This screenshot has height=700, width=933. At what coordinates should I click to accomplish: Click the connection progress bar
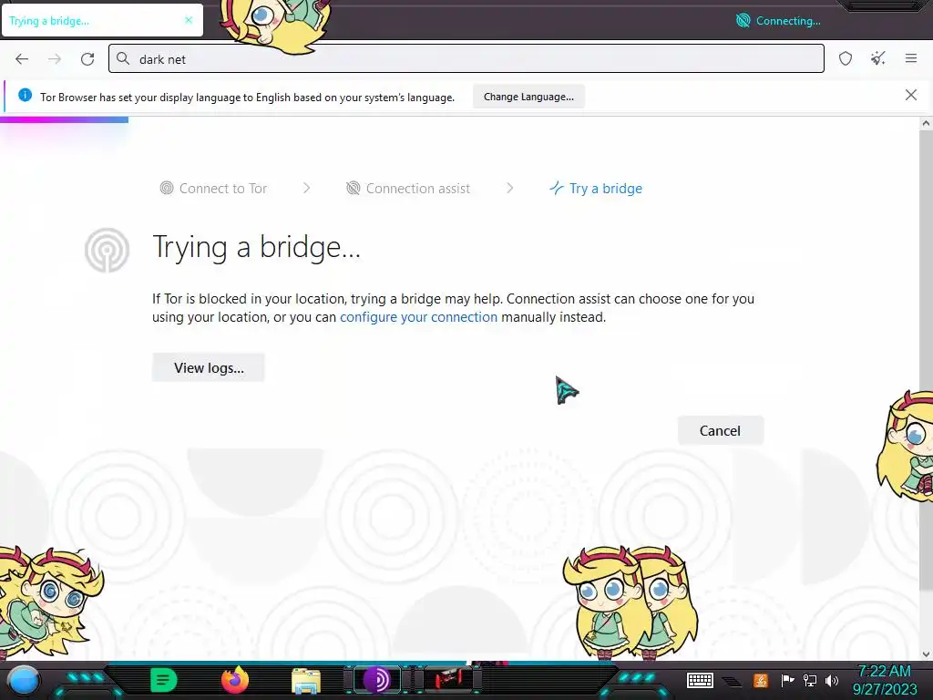click(x=65, y=119)
